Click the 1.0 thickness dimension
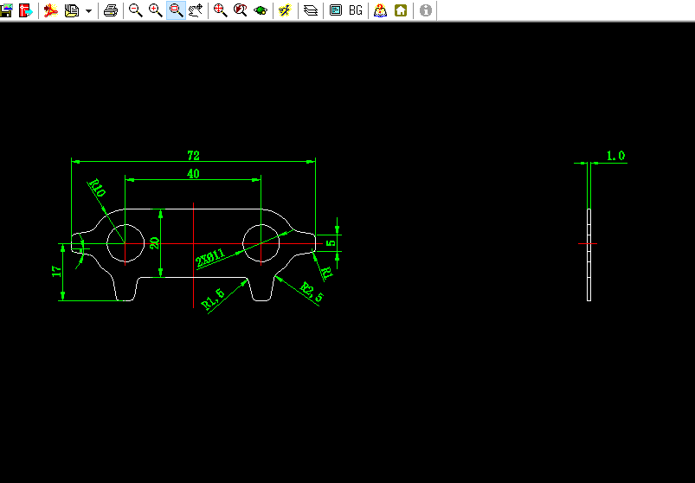The height and width of the screenshot is (483, 695). tap(615, 156)
